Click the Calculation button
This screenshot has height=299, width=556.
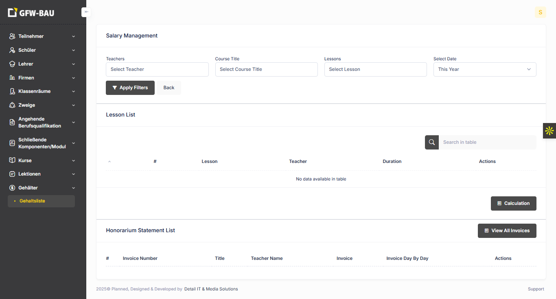513,203
